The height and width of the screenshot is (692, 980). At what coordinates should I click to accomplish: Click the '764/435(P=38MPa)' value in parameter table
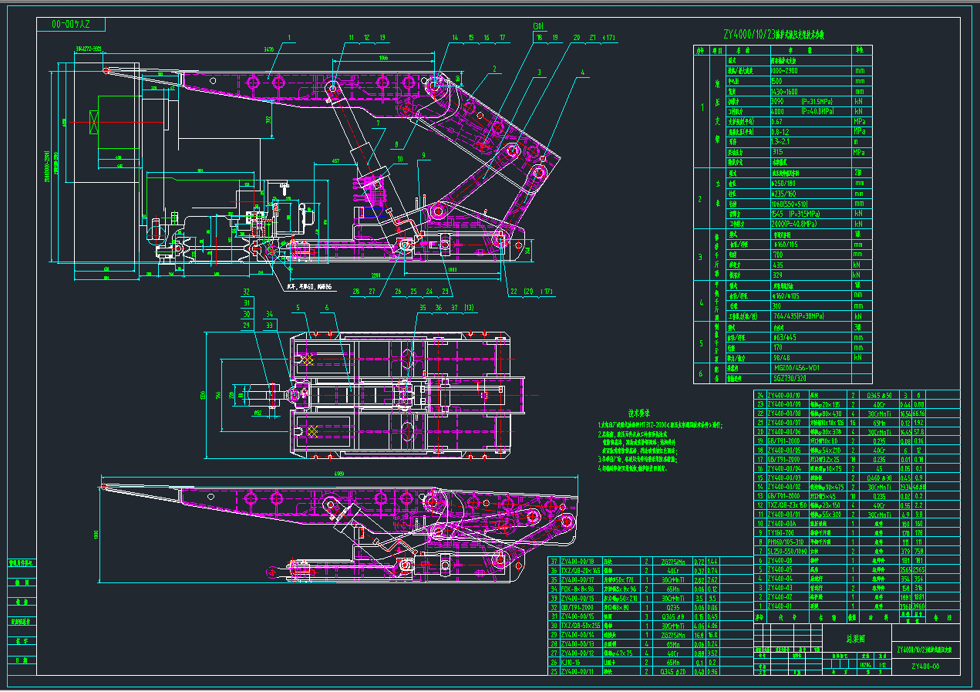799,316
